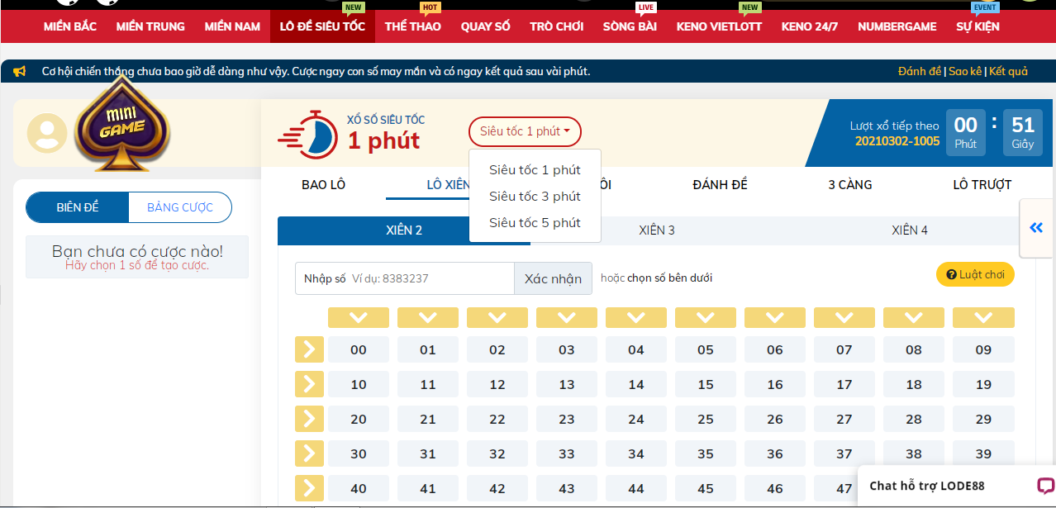
Task: Open the Siêu tốc 1 phút dropdown
Action: point(525,131)
